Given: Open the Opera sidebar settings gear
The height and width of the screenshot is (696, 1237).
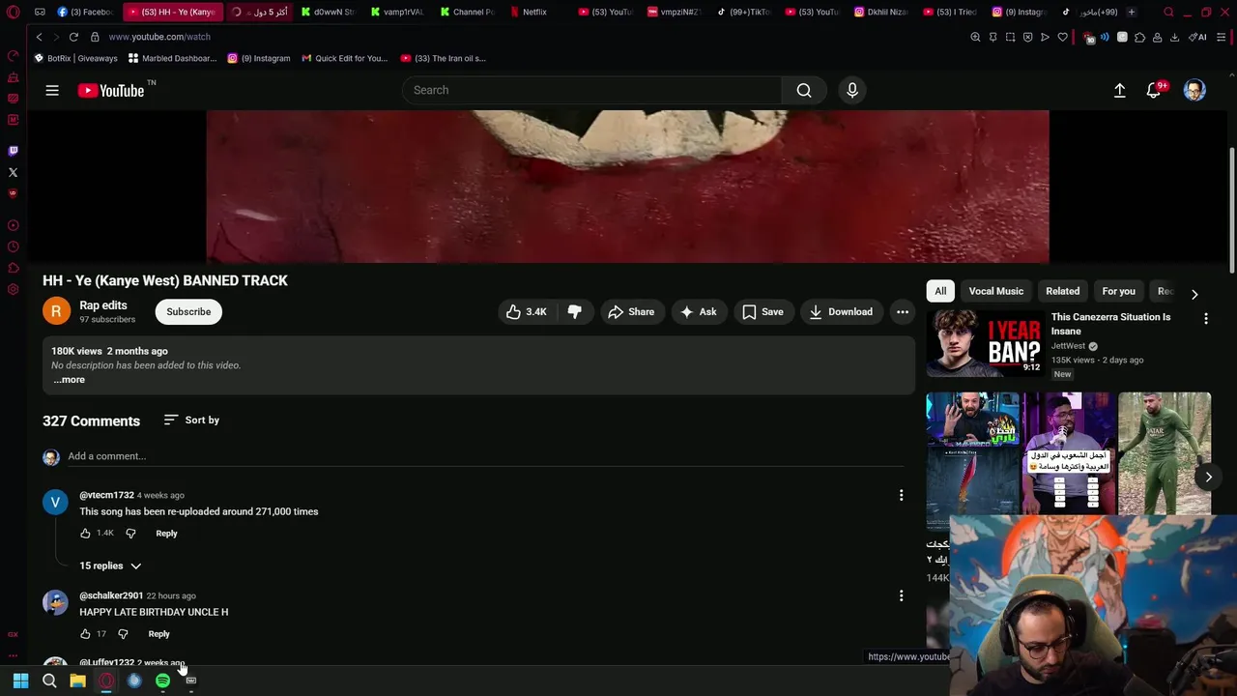Looking at the screenshot, I should [x=13, y=289].
